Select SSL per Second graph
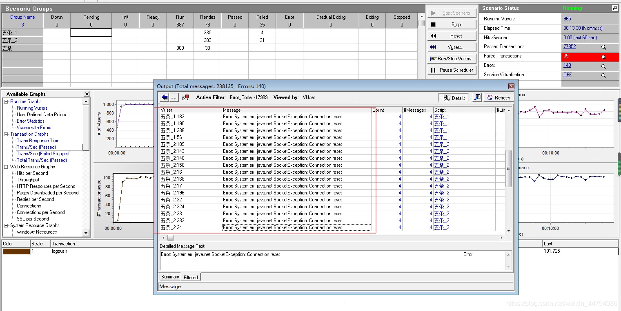621x311 pixels. coord(33,219)
